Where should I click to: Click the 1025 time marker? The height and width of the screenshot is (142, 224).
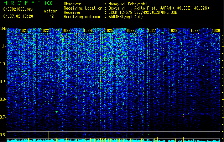tap(109, 31)
